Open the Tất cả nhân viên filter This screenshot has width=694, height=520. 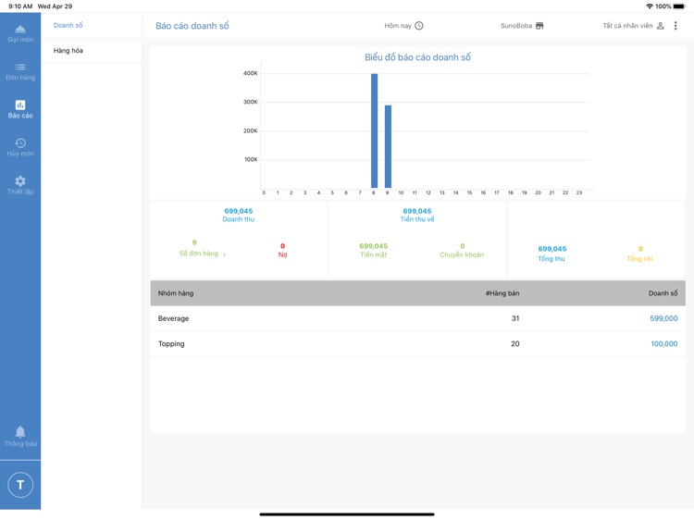point(633,26)
